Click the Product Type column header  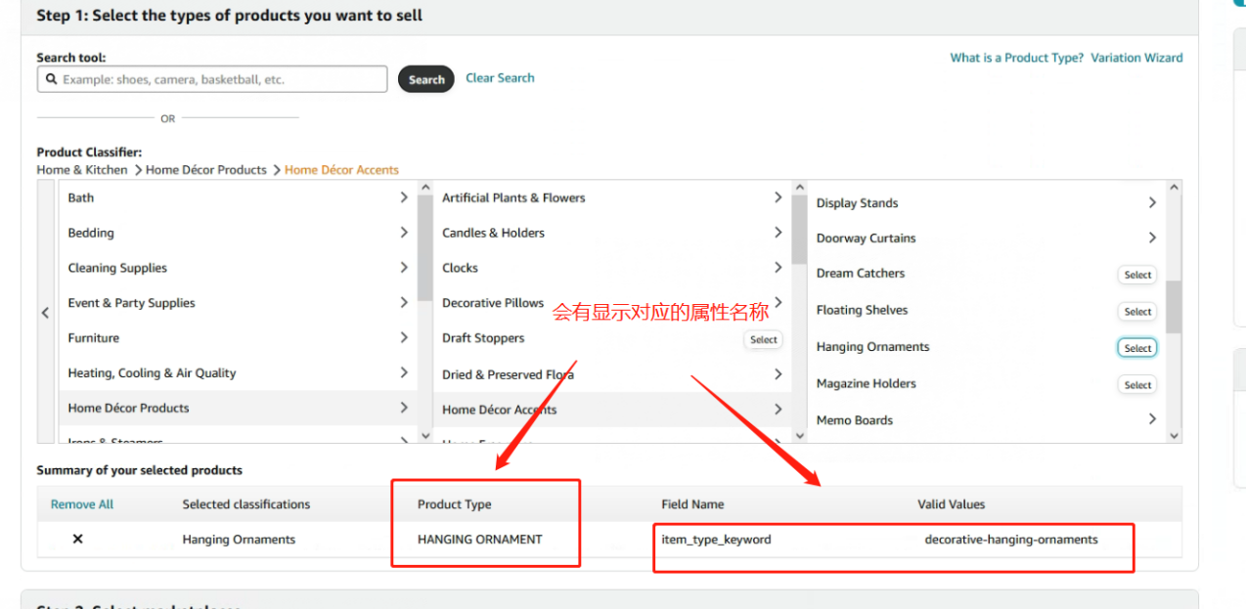pos(454,504)
